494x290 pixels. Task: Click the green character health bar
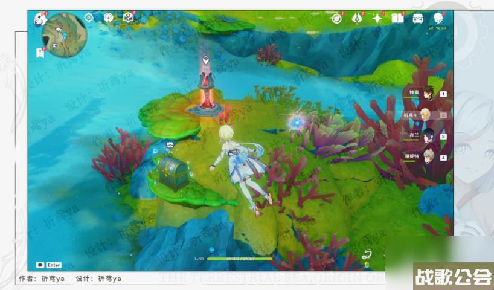tap(240, 259)
